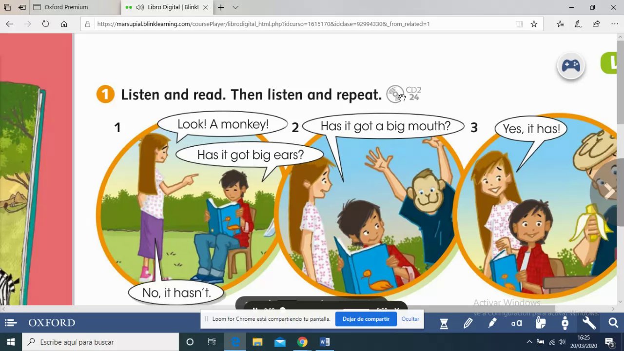
Task: Click Ocultar link on Loom bar
Action: (410, 319)
